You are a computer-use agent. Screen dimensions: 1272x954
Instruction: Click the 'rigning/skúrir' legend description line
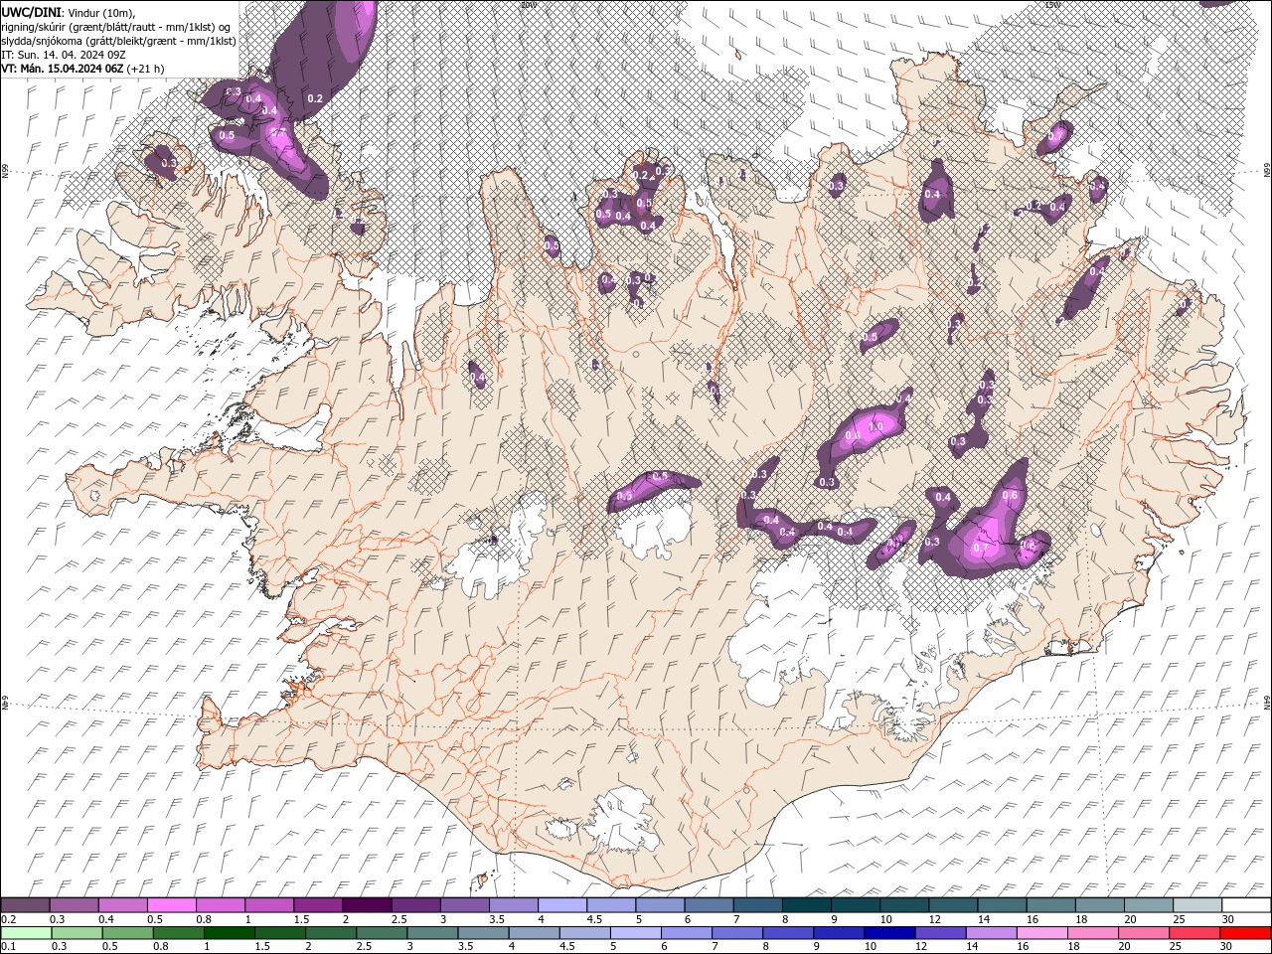[116, 26]
